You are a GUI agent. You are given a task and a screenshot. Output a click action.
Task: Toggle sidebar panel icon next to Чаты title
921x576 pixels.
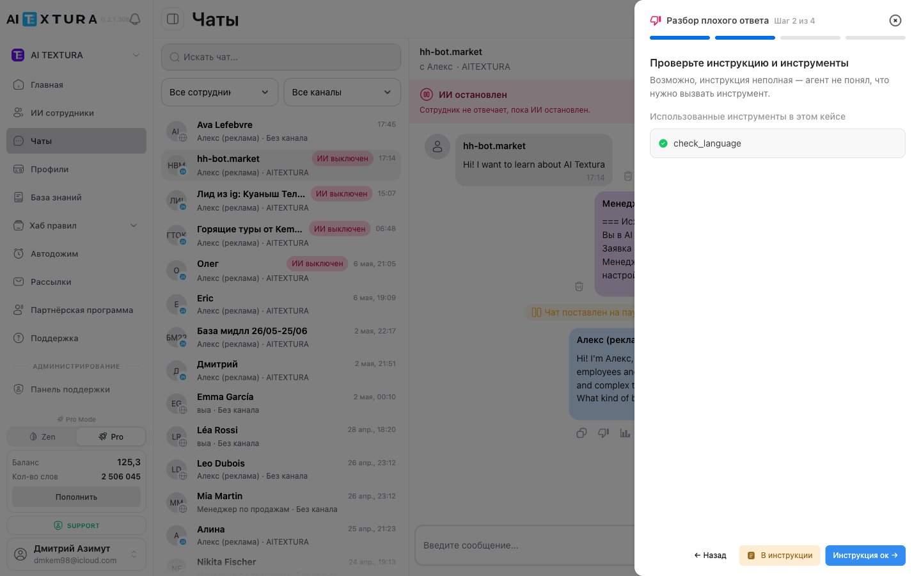coord(173,19)
